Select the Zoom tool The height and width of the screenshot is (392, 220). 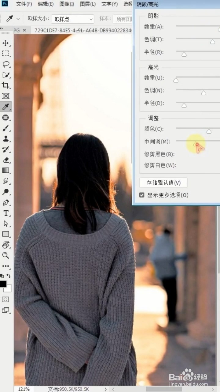pos(5,255)
